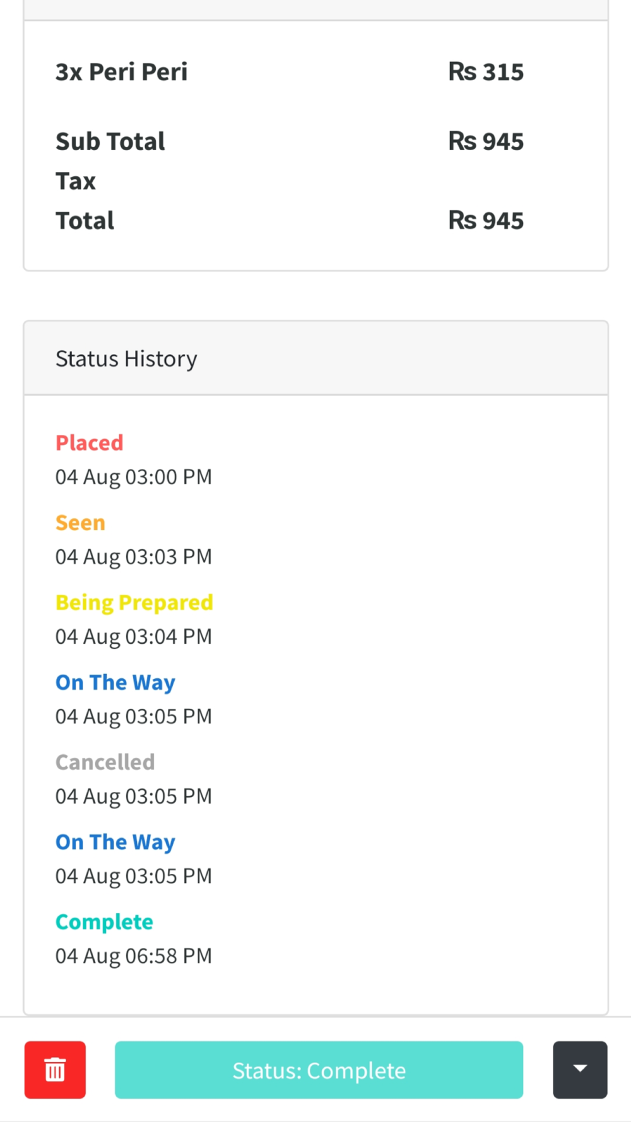
Task: Select the Placed status entry
Action: [90, 442]
